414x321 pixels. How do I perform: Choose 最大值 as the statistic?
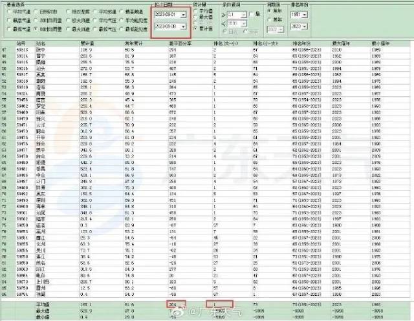point(195,17)
